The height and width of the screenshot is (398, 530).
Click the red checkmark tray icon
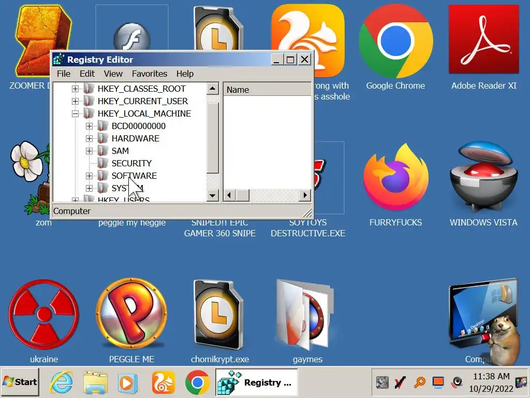pos(400,382)
